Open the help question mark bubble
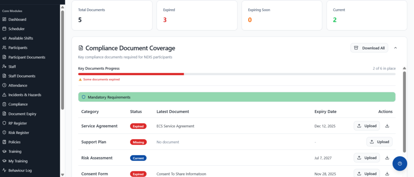 [x=400, y=164]
